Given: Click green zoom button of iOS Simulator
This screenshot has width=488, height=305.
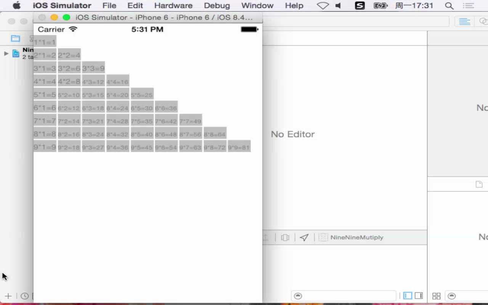Looking at the screenshot, I should 66,18.
